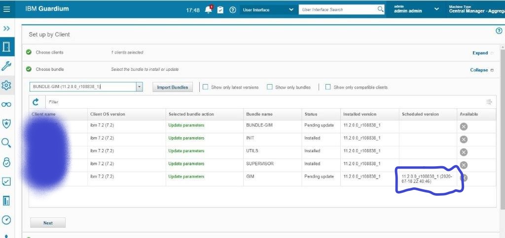The width and height of the screenshot is (505, 238).
Task: Click Update parameters for SUPERVISOR
Action: [x=186, y=163]
